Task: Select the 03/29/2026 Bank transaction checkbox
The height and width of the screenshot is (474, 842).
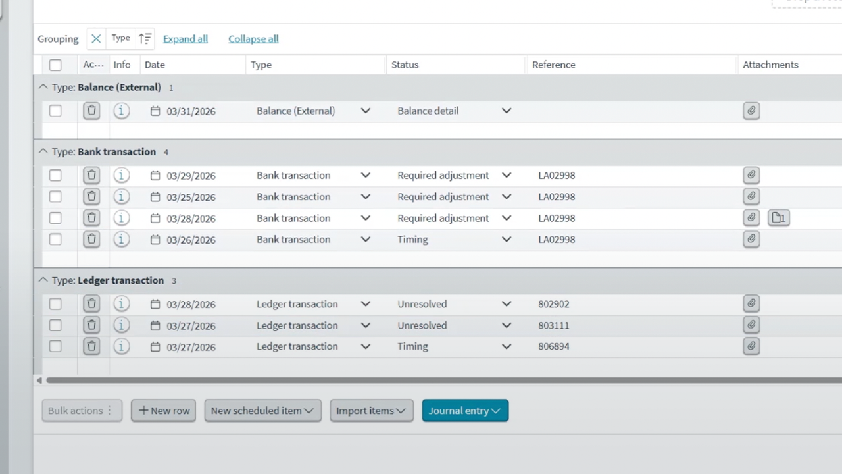Action: [x=55, y=175]
